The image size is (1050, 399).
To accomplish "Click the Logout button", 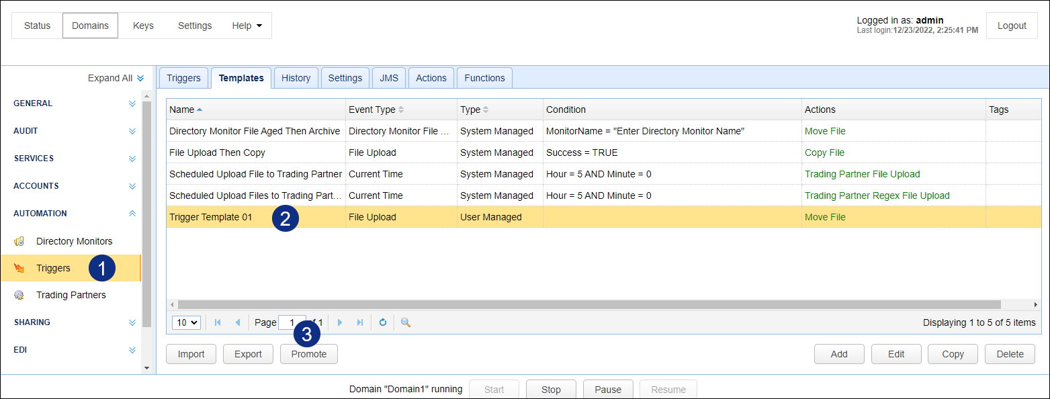I will point(1012,26).
